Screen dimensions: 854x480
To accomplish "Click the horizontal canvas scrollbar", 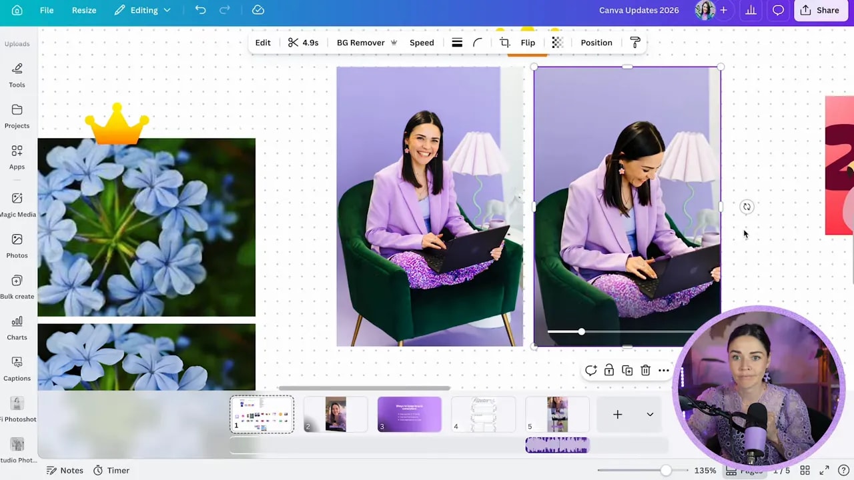I will tap(364, 388).
